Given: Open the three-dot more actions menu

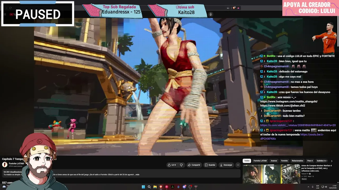Looking at the screenshot, I should pyautogui.click(x=238, y=165).
